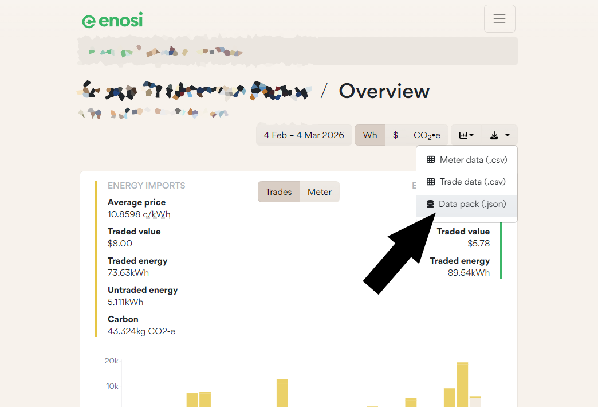This screenshot has width=598, height=407.
Task: Switch units to Wh
Action: 370,135
